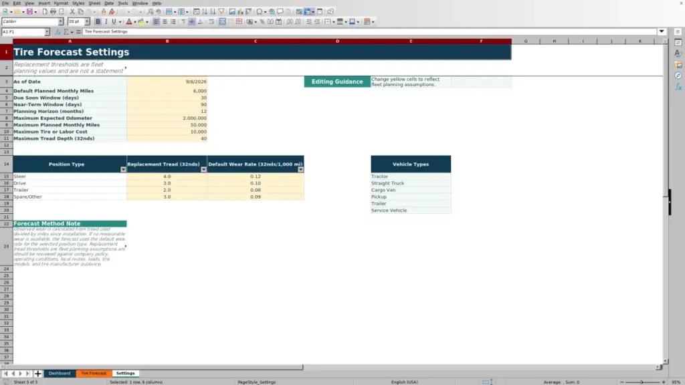Click Sort Ascending icon
685x385 pixels.
[x=205, y=11]
